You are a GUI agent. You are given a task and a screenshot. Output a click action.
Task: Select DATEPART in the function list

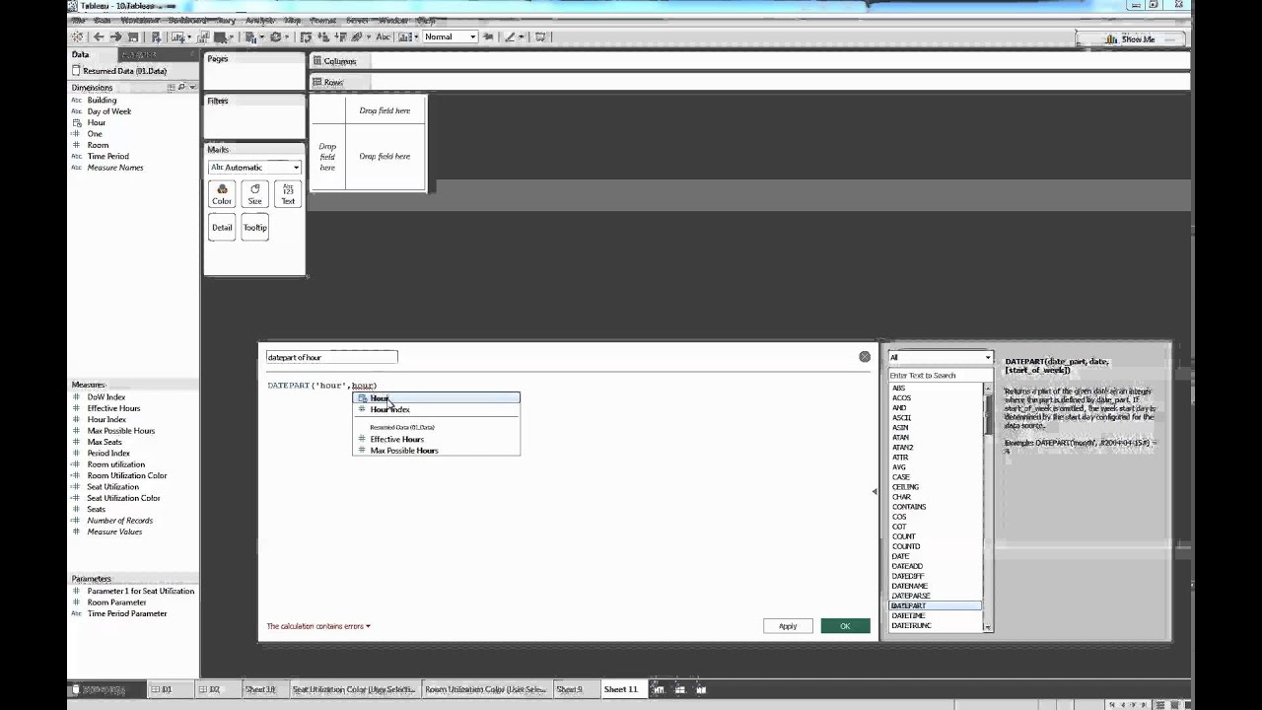click(x=935, y=605)
